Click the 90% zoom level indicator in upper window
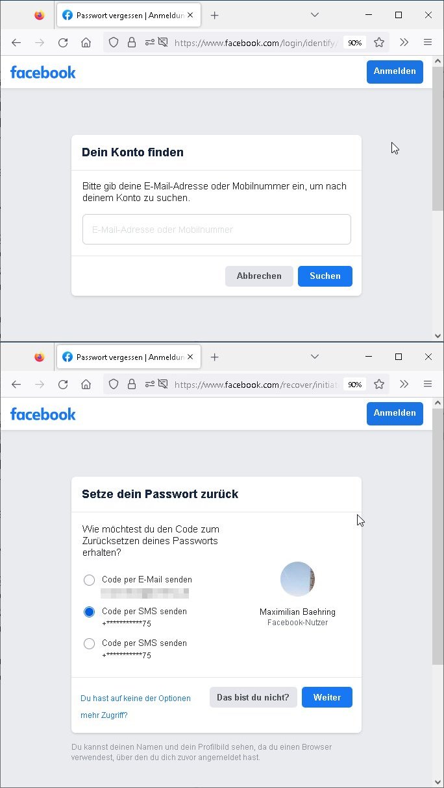The image size is (444, 788). coord(355,43)
